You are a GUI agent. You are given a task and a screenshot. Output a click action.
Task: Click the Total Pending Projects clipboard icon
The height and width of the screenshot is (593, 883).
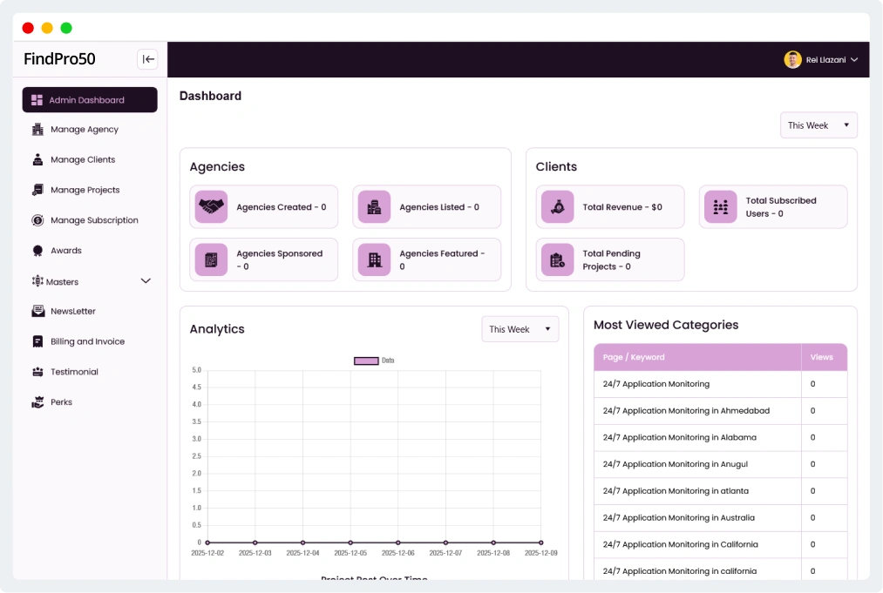click(x=557, y=260)
